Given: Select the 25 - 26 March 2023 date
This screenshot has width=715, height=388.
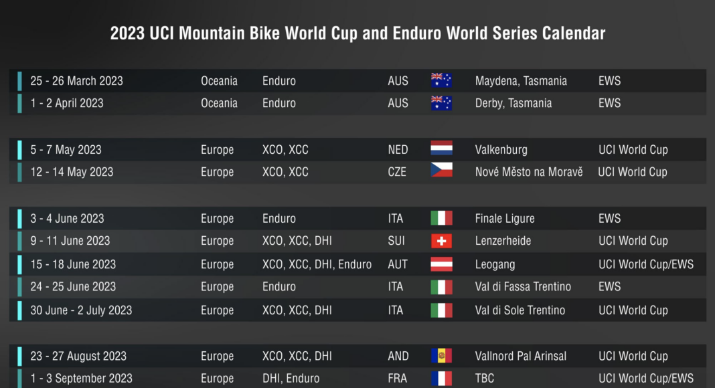Looking at the screenshot, I should click(76, 81).
